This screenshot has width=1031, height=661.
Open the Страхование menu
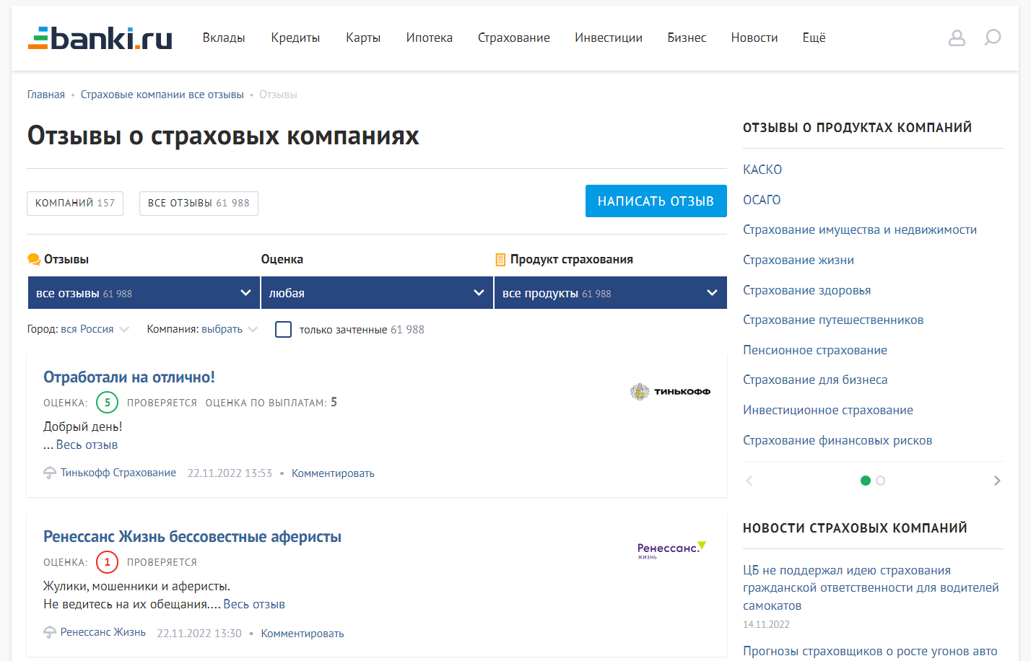point(514,38)
